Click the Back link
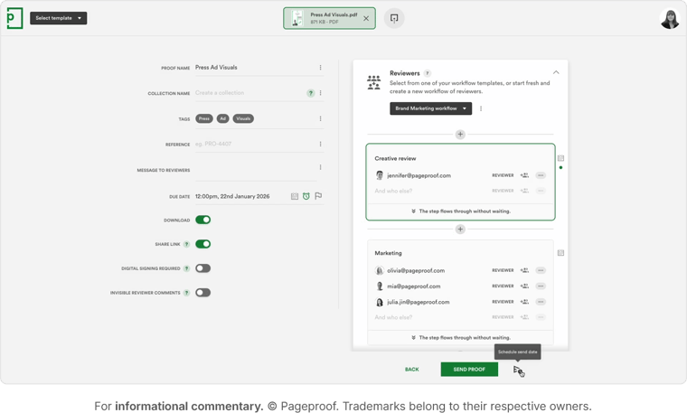Viewport: 687px width, 413px height. tap(412, 370)
